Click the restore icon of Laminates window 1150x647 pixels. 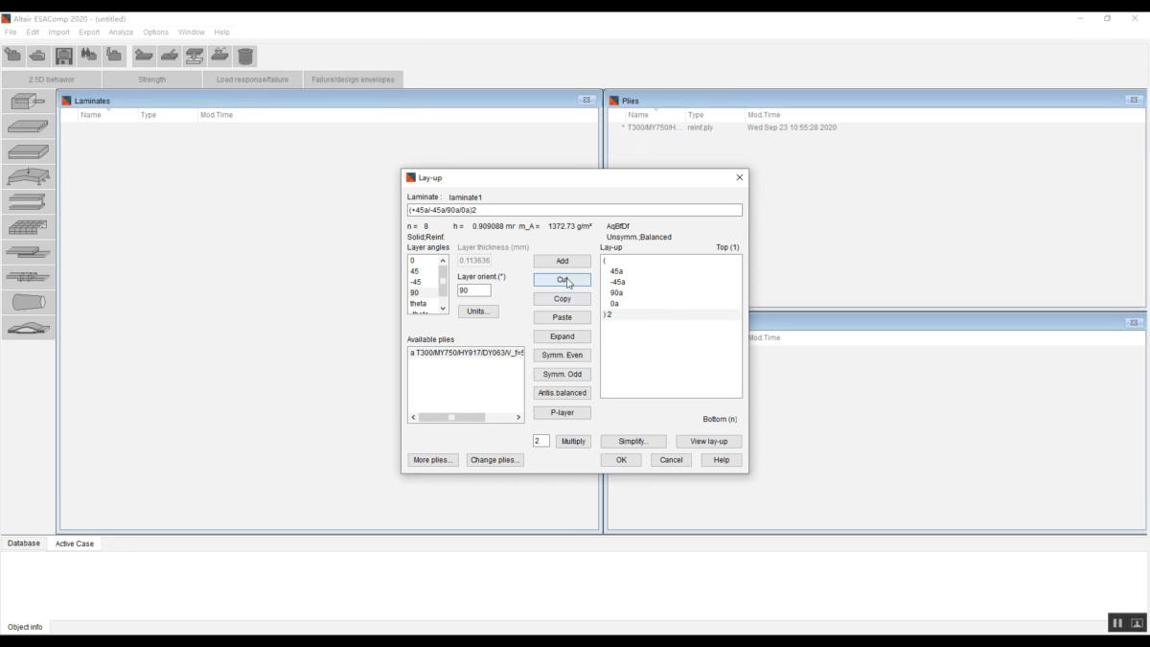[586, 100]
